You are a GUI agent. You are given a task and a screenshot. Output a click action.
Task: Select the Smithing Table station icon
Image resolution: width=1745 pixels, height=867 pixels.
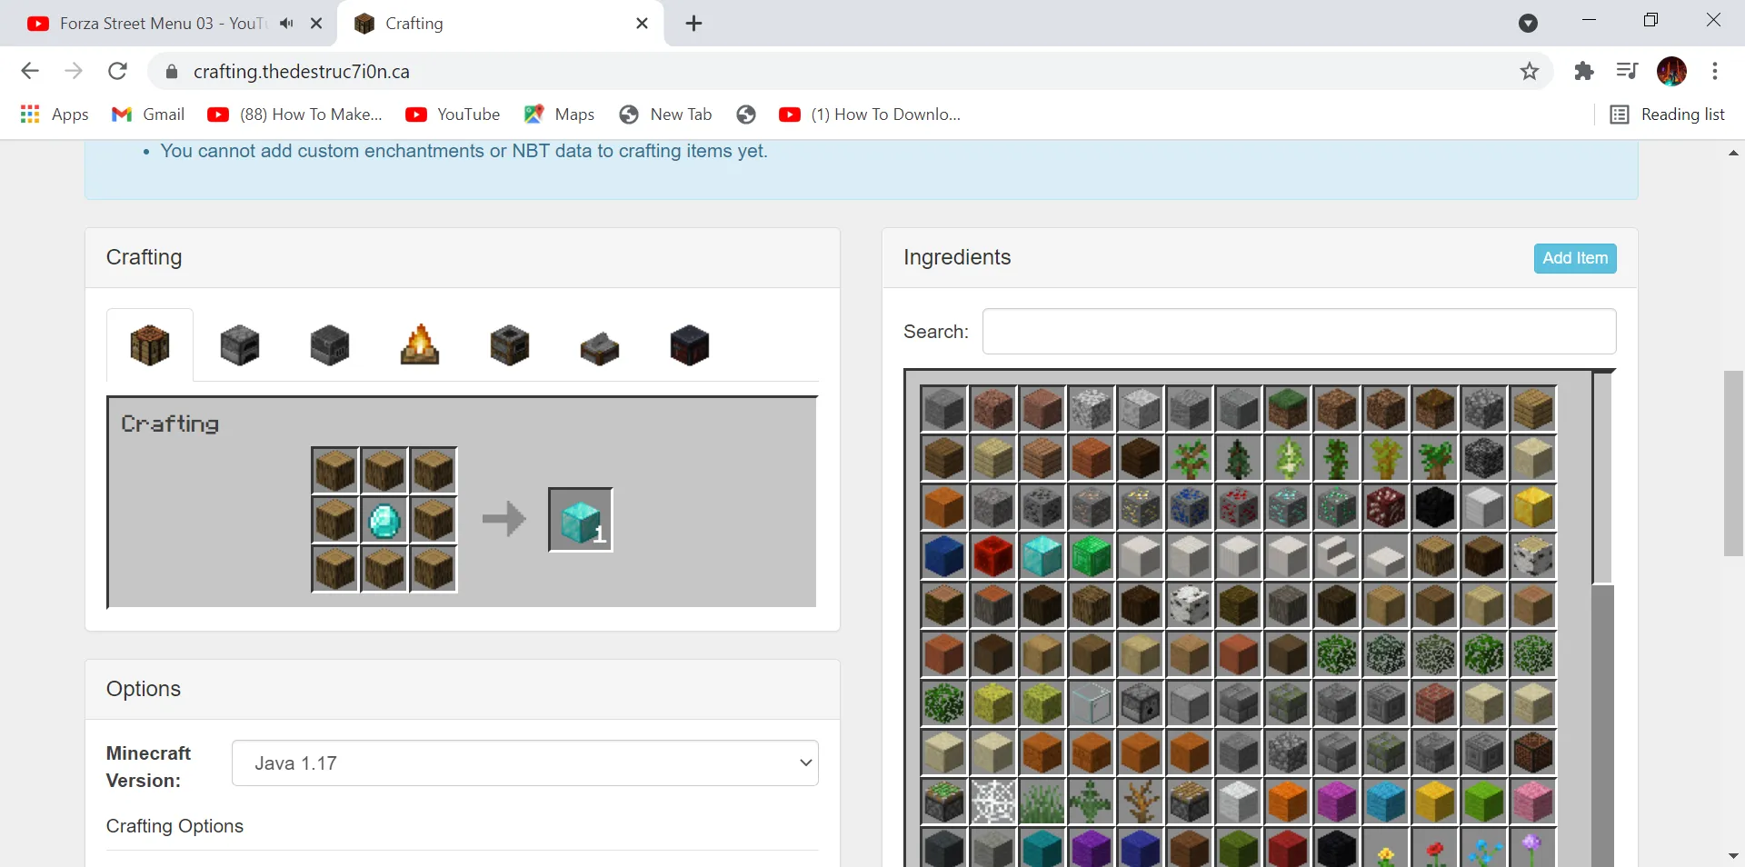(x=688, y=345)
